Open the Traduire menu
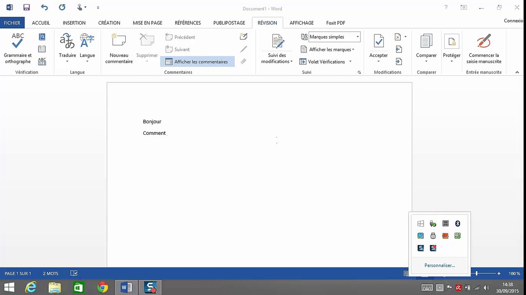 (x=67, y=48)
